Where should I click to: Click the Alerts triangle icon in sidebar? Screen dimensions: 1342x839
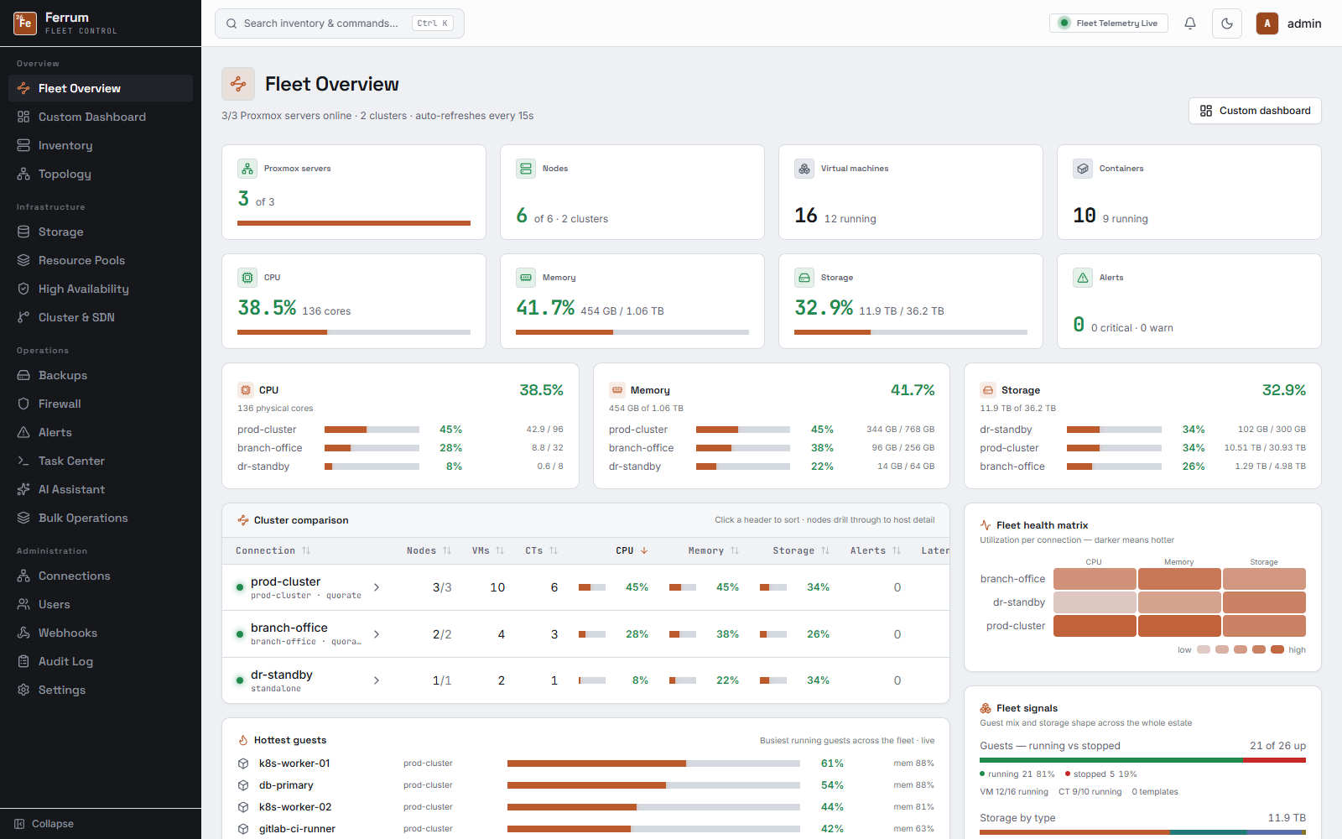tap(23, 432)
